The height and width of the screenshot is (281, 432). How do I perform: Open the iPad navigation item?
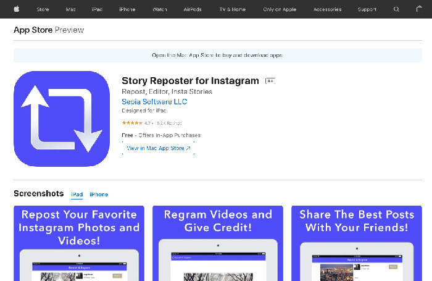click(x=98, y=9)
